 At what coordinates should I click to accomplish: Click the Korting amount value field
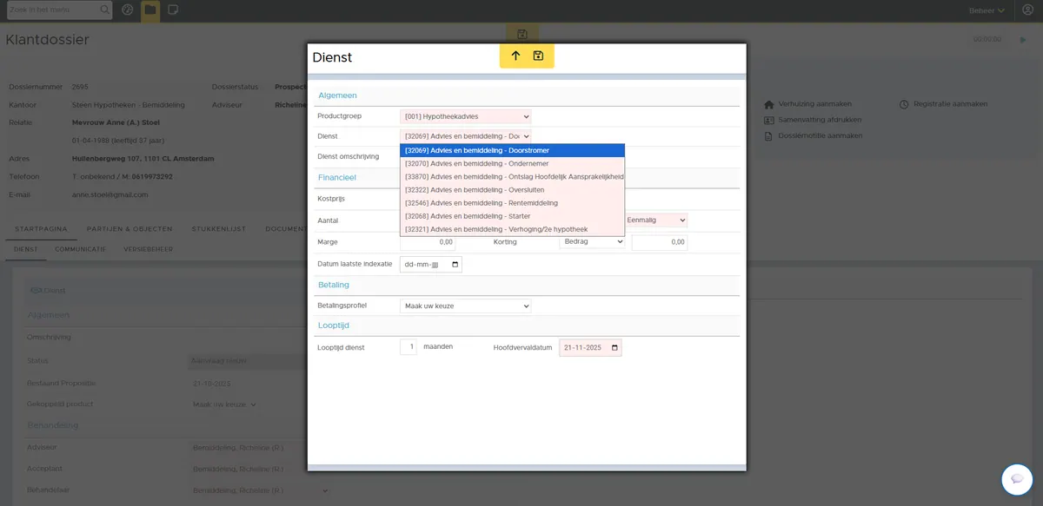pyautogui.click(x=660, y=242)
